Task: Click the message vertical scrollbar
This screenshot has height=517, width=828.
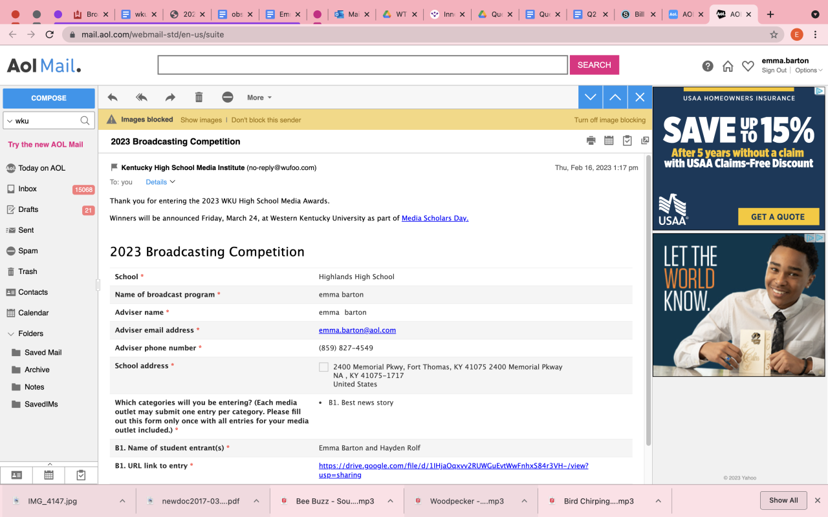Action: point(649,301)
